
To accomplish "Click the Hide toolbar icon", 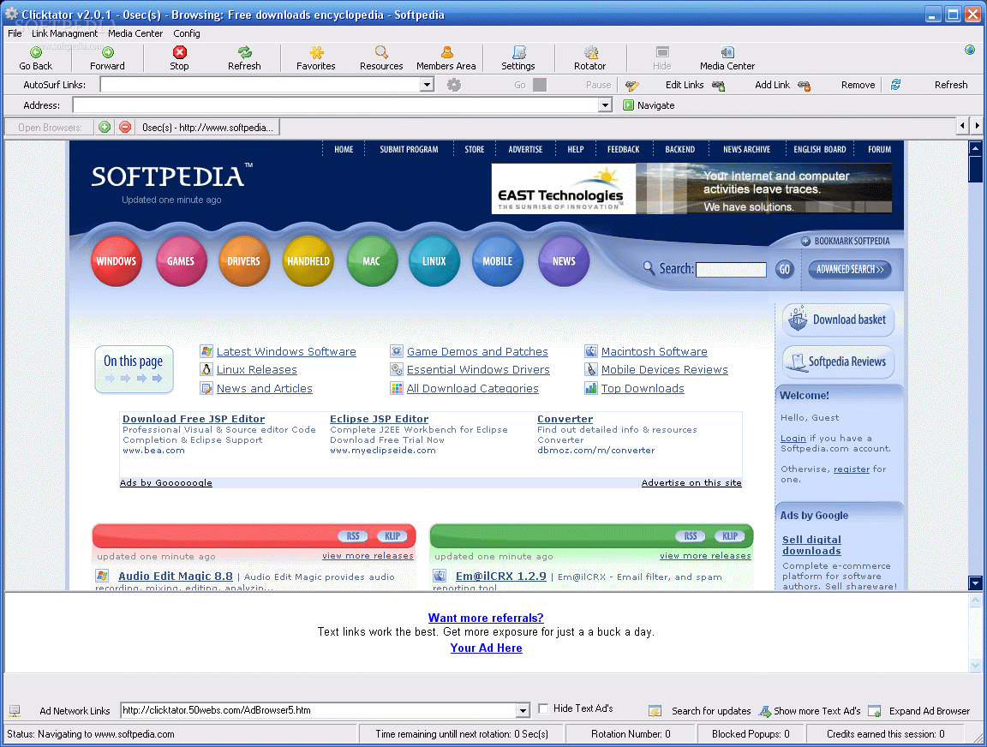I will [x=662, y=52].
